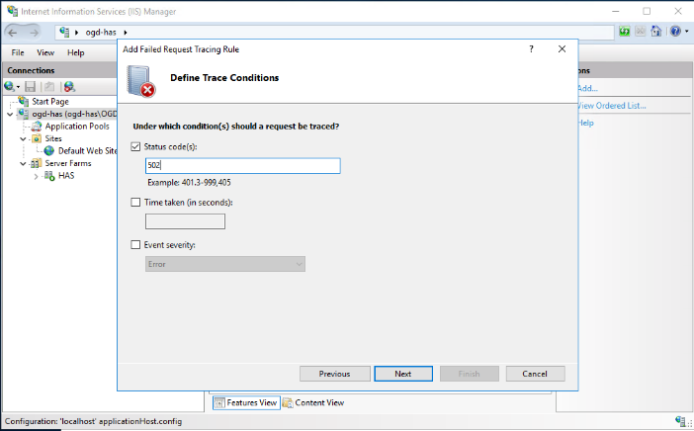The width and height of the screenshot is (694, 431).
Task: Click the Start Page tree icon
Action: [24, 102]
